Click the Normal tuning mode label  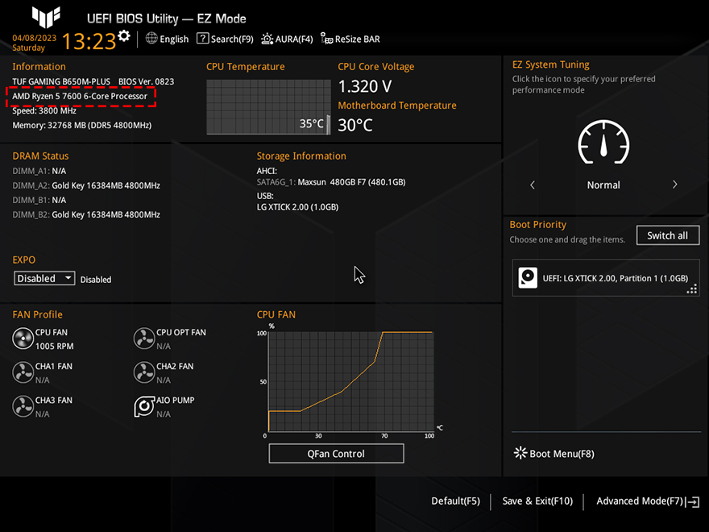(603, 185)
